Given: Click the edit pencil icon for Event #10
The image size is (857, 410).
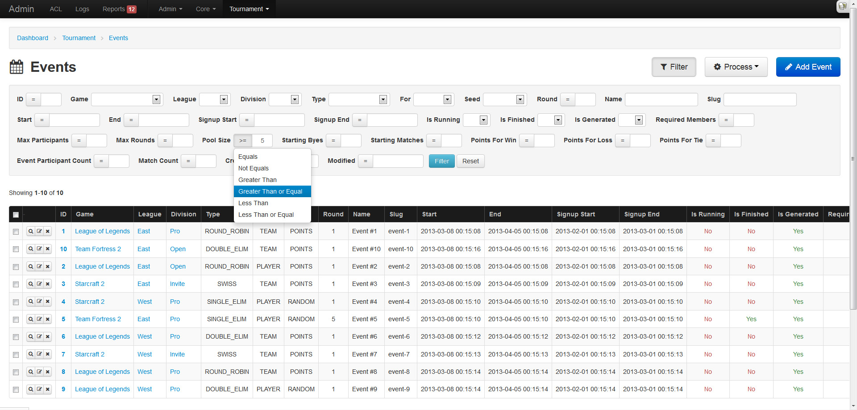Looking at the screenshot, I should pos(39,249).
